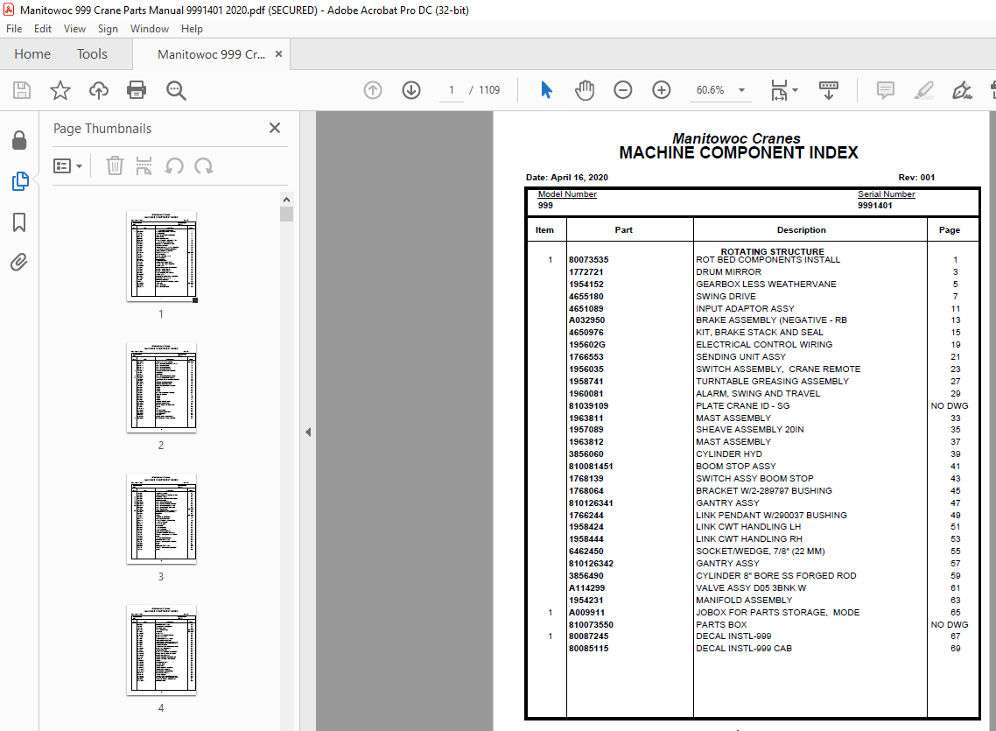Image resolution: width=996 pixels, height=731 pixels.
Task: Open the Fill & Sign pen tool
Action: coord(963,90)
